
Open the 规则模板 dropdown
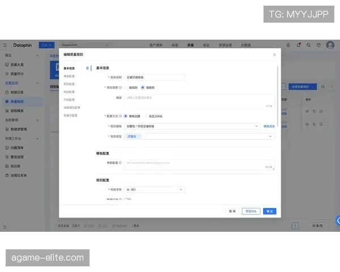pos(192,126)
